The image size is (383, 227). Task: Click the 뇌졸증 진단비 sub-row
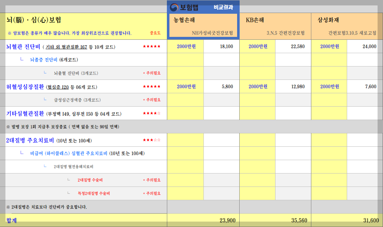[43, 60]
